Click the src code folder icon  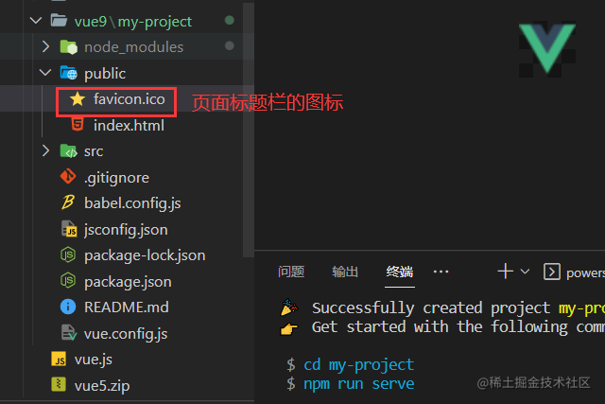coord(69,151)
